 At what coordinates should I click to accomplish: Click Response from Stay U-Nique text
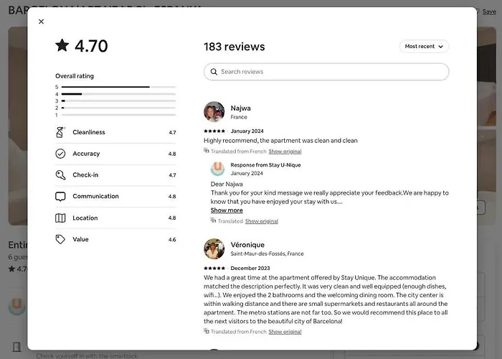(266, 165)
